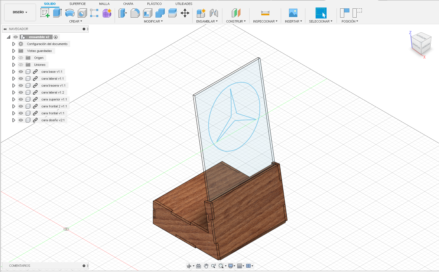Select the Revolve tool icon

click(x=70, y=13)
